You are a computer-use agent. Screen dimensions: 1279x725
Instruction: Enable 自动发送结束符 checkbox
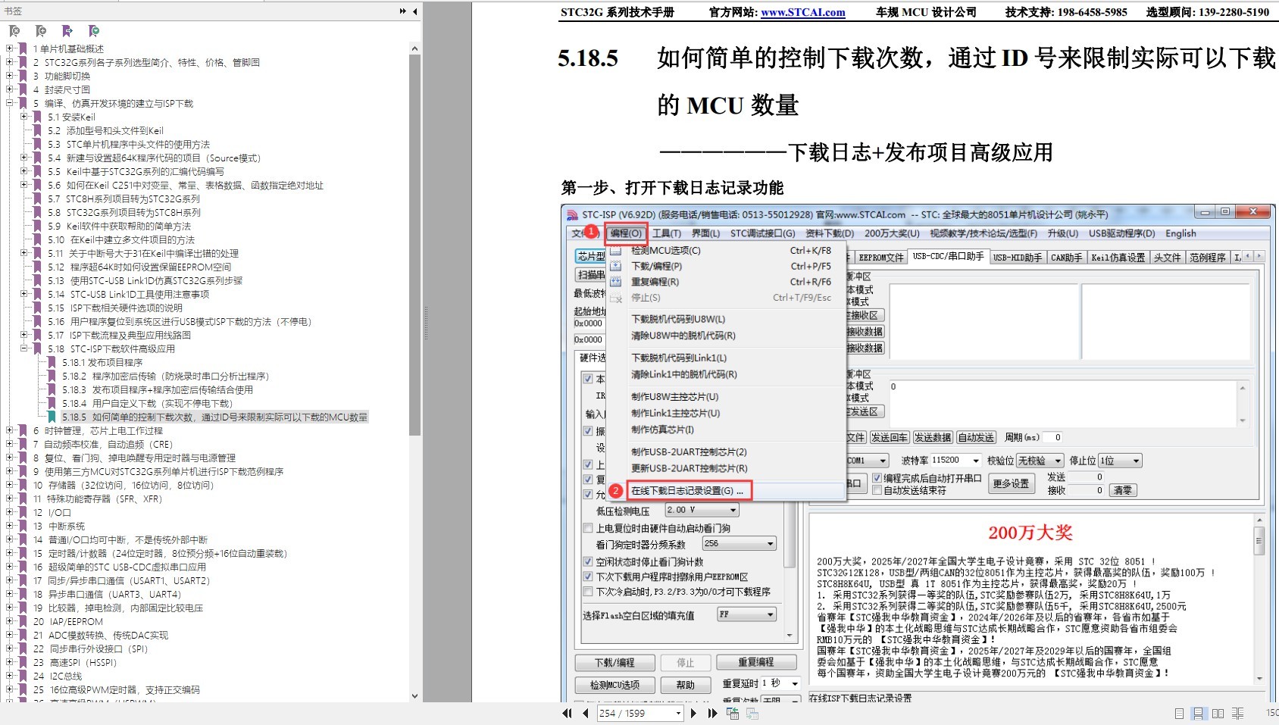877,490
